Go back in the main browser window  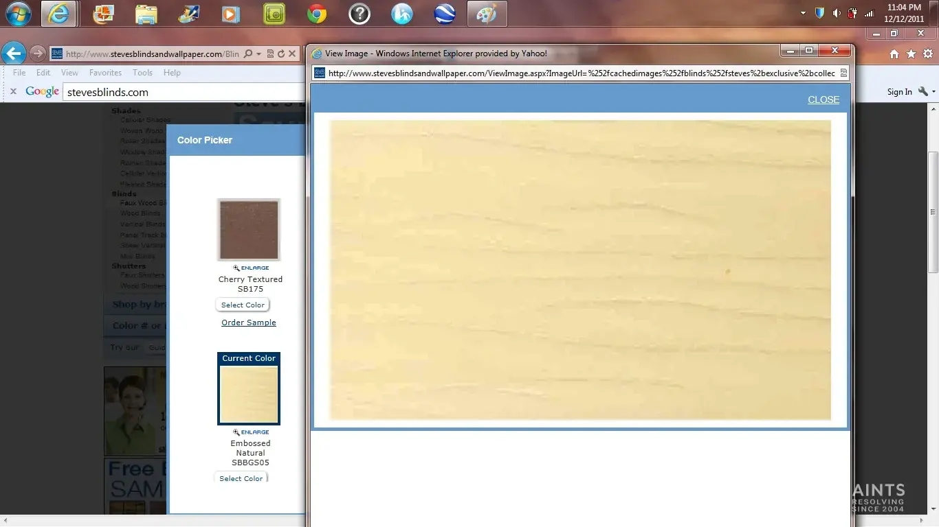14,53
